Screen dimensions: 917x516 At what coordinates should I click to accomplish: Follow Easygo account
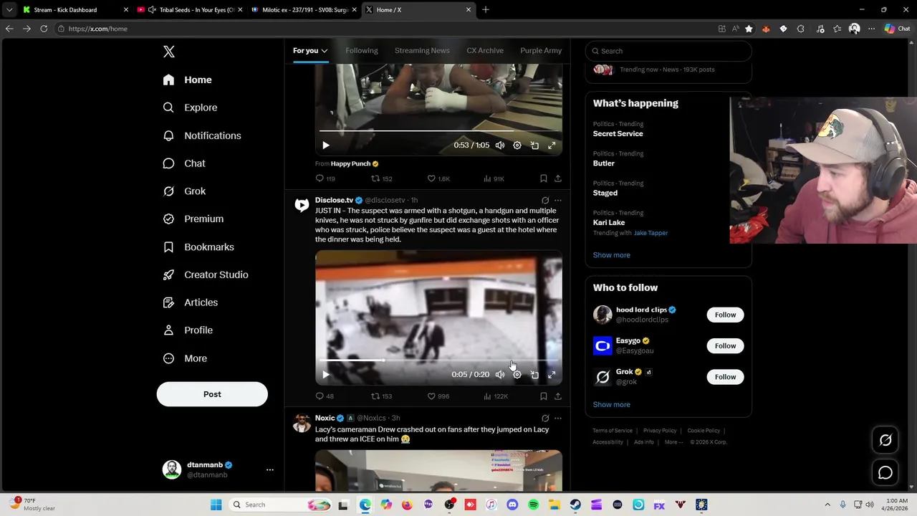pos(725,346)
